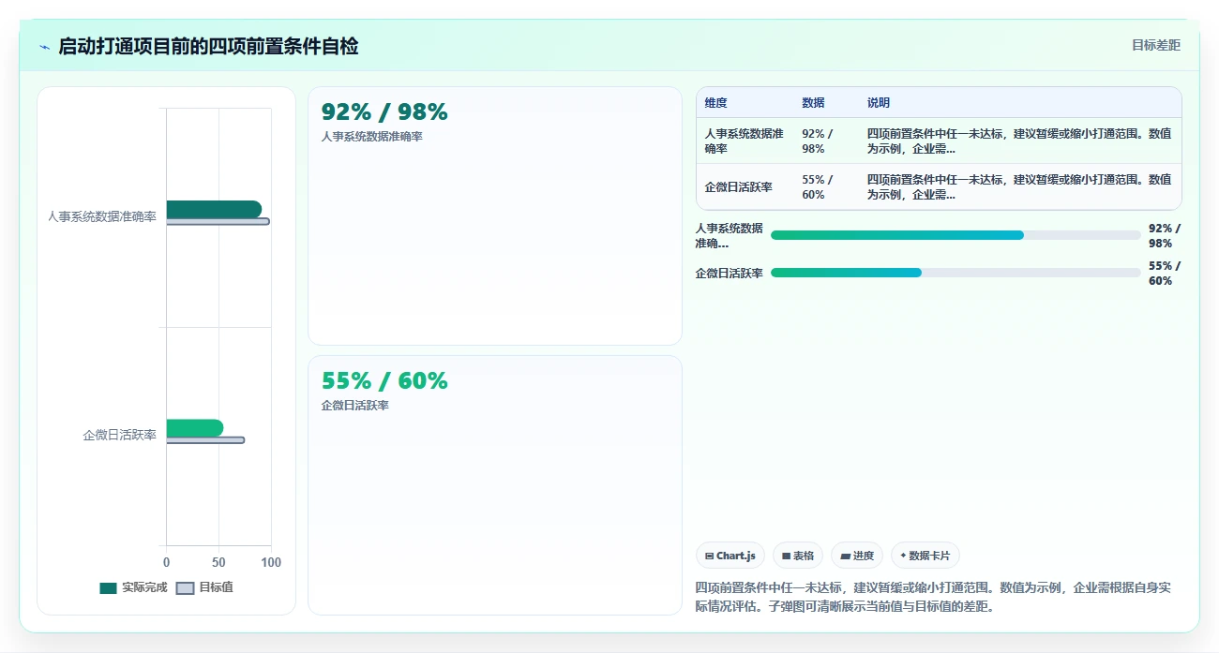This screenshot has width=1219, height=653.
Task: Click the 人事系统数据准确率 caption under 92% / 98%
Action: pyautogui.click(x=371, y=137)
